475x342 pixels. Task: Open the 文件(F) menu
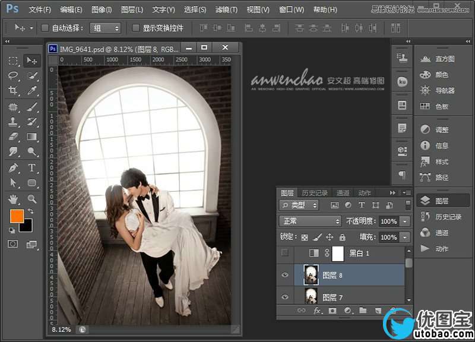[x=40, y=9]
